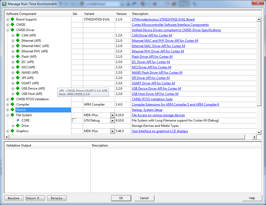Screen dimensions: 266x205
Task: Click the green diamond icon beside Board Support
Action: pyautogui.click(x=13, y=19)
